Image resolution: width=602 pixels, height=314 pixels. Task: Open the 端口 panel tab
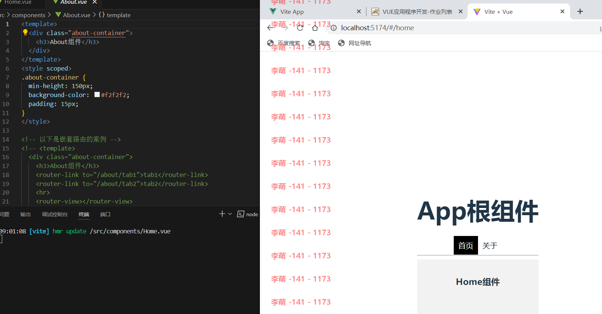(x=105, y=214)
